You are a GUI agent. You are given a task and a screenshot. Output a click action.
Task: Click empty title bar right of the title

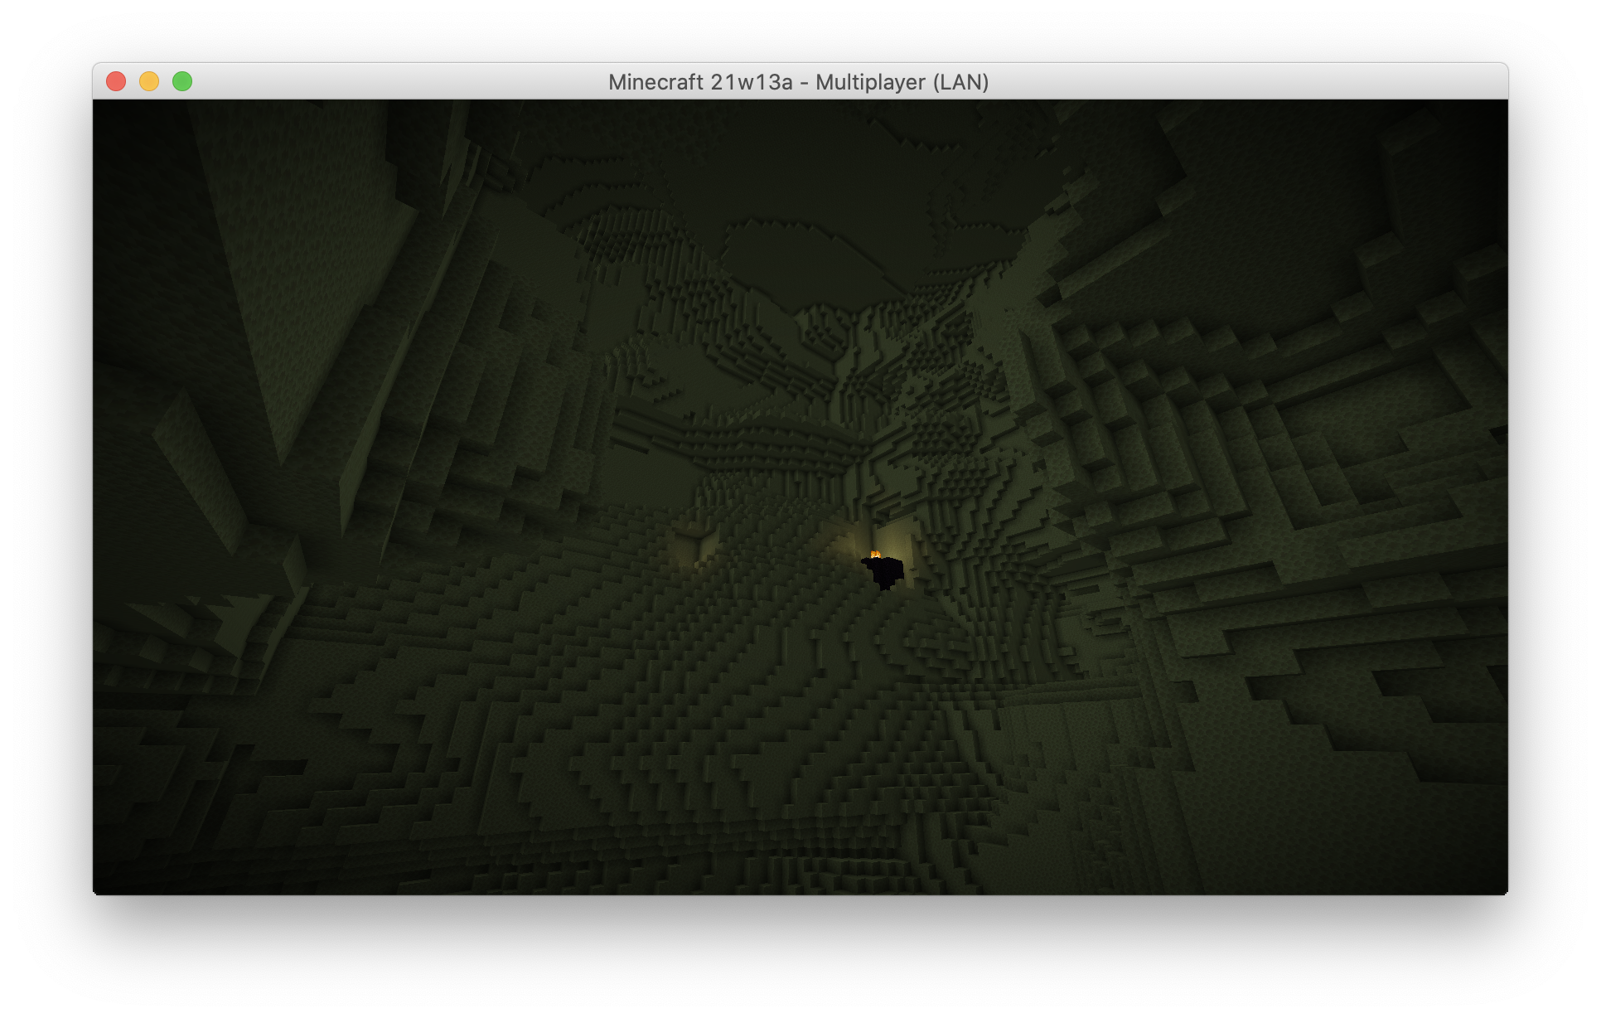tap(1243, 82)
